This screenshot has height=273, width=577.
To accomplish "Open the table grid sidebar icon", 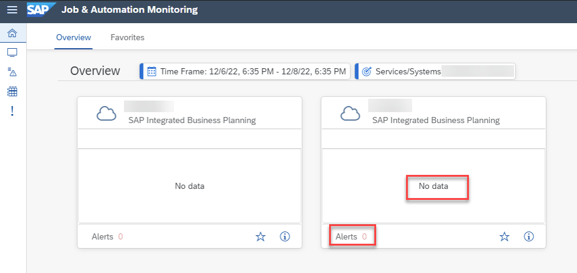I will (x=12, y=91).
